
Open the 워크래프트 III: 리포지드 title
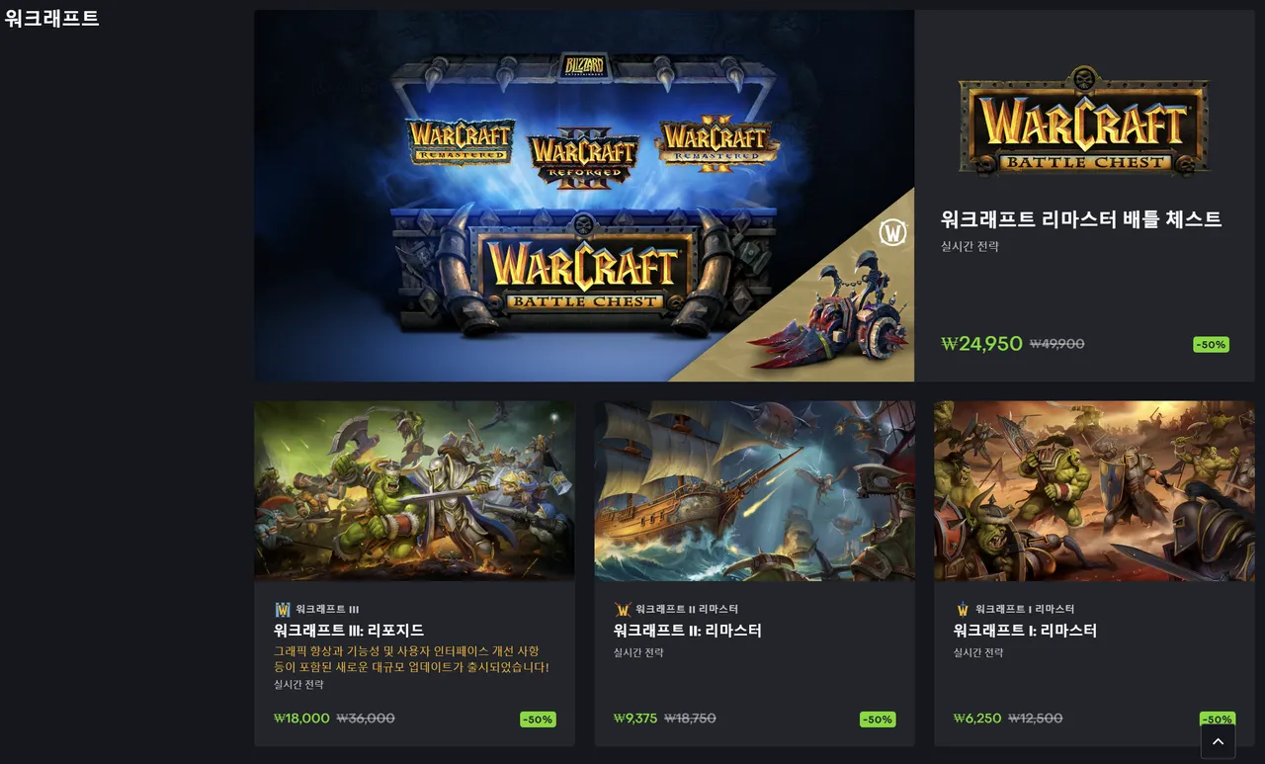(349, 631)
